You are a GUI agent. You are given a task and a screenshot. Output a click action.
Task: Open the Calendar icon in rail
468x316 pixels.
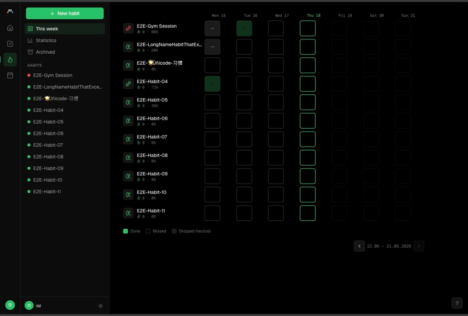[x=10, y=75]
